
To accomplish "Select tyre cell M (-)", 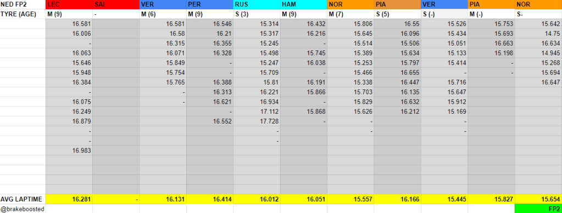I will [491, 14].
